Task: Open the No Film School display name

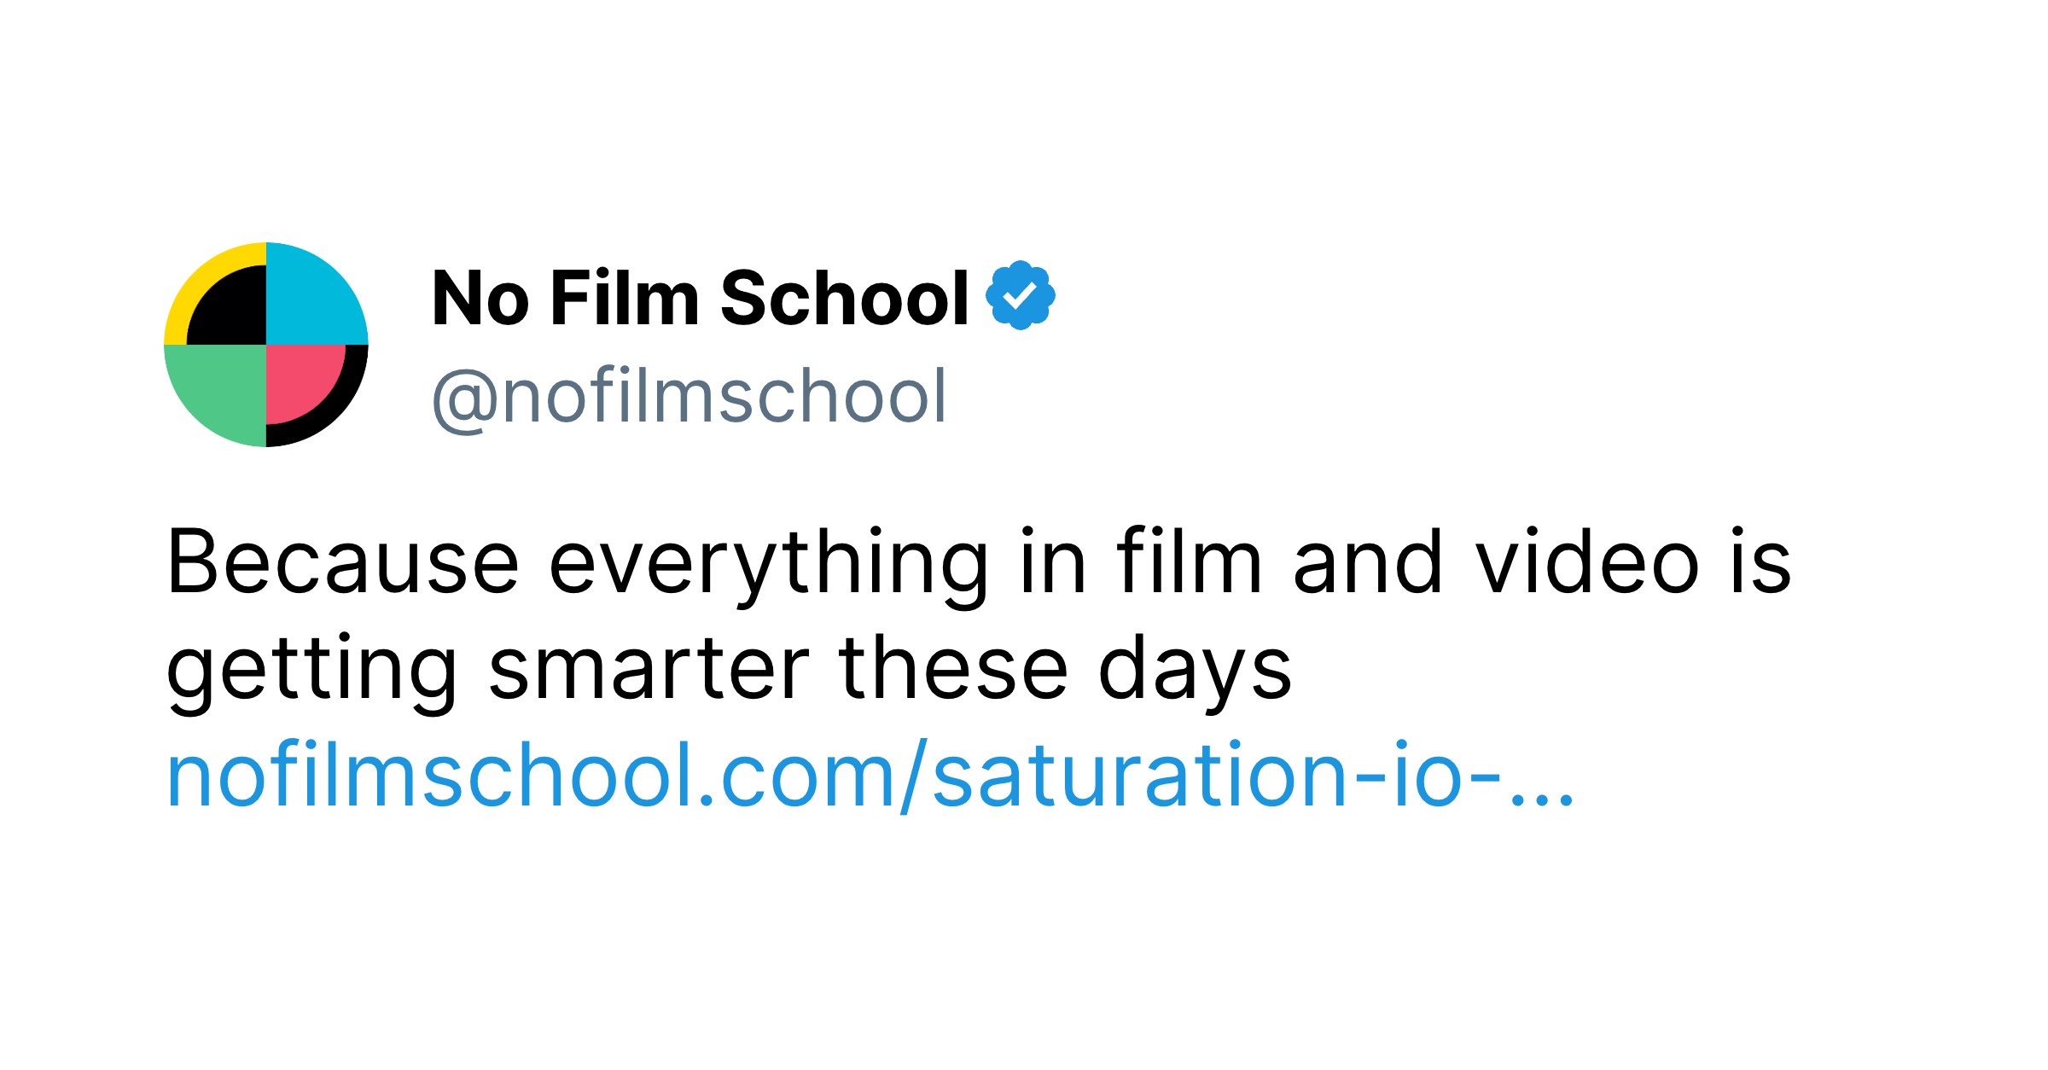Action: coord(700,299)
